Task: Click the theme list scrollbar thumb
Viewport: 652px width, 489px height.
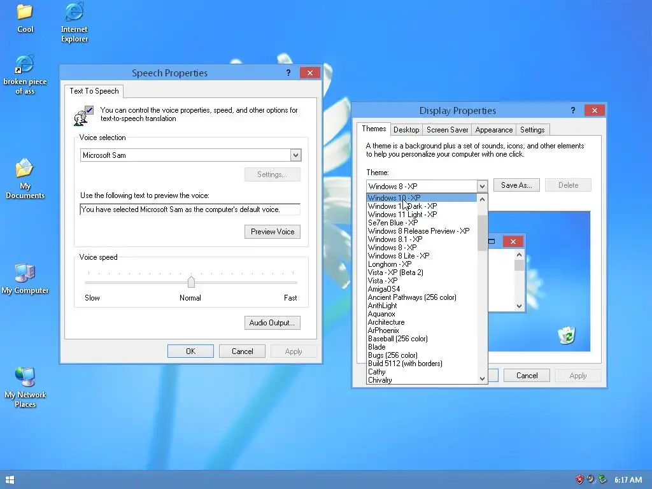Action: (x=482, y=233)
